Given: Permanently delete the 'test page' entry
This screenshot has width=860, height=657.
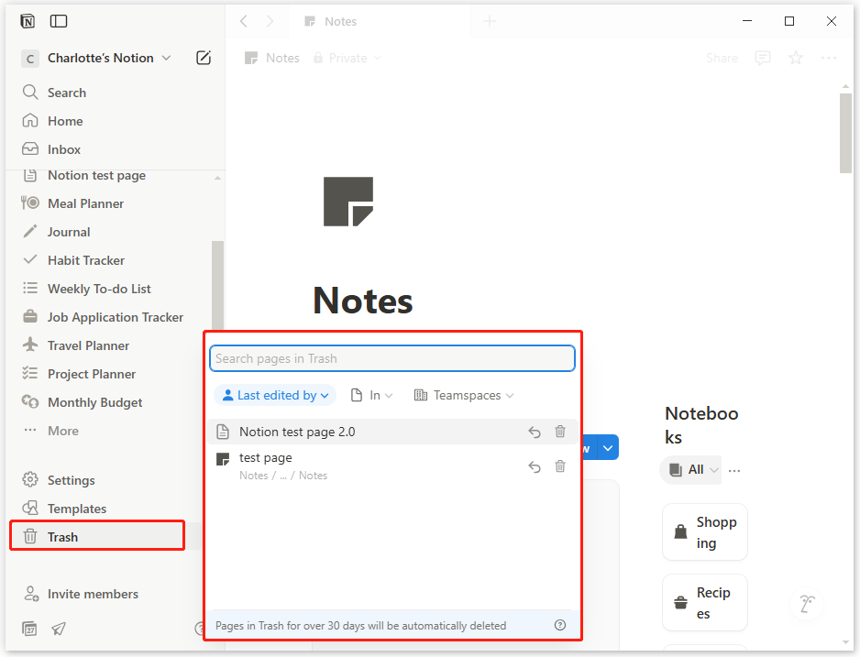Looking at the screenshot, I should (560, 466).
